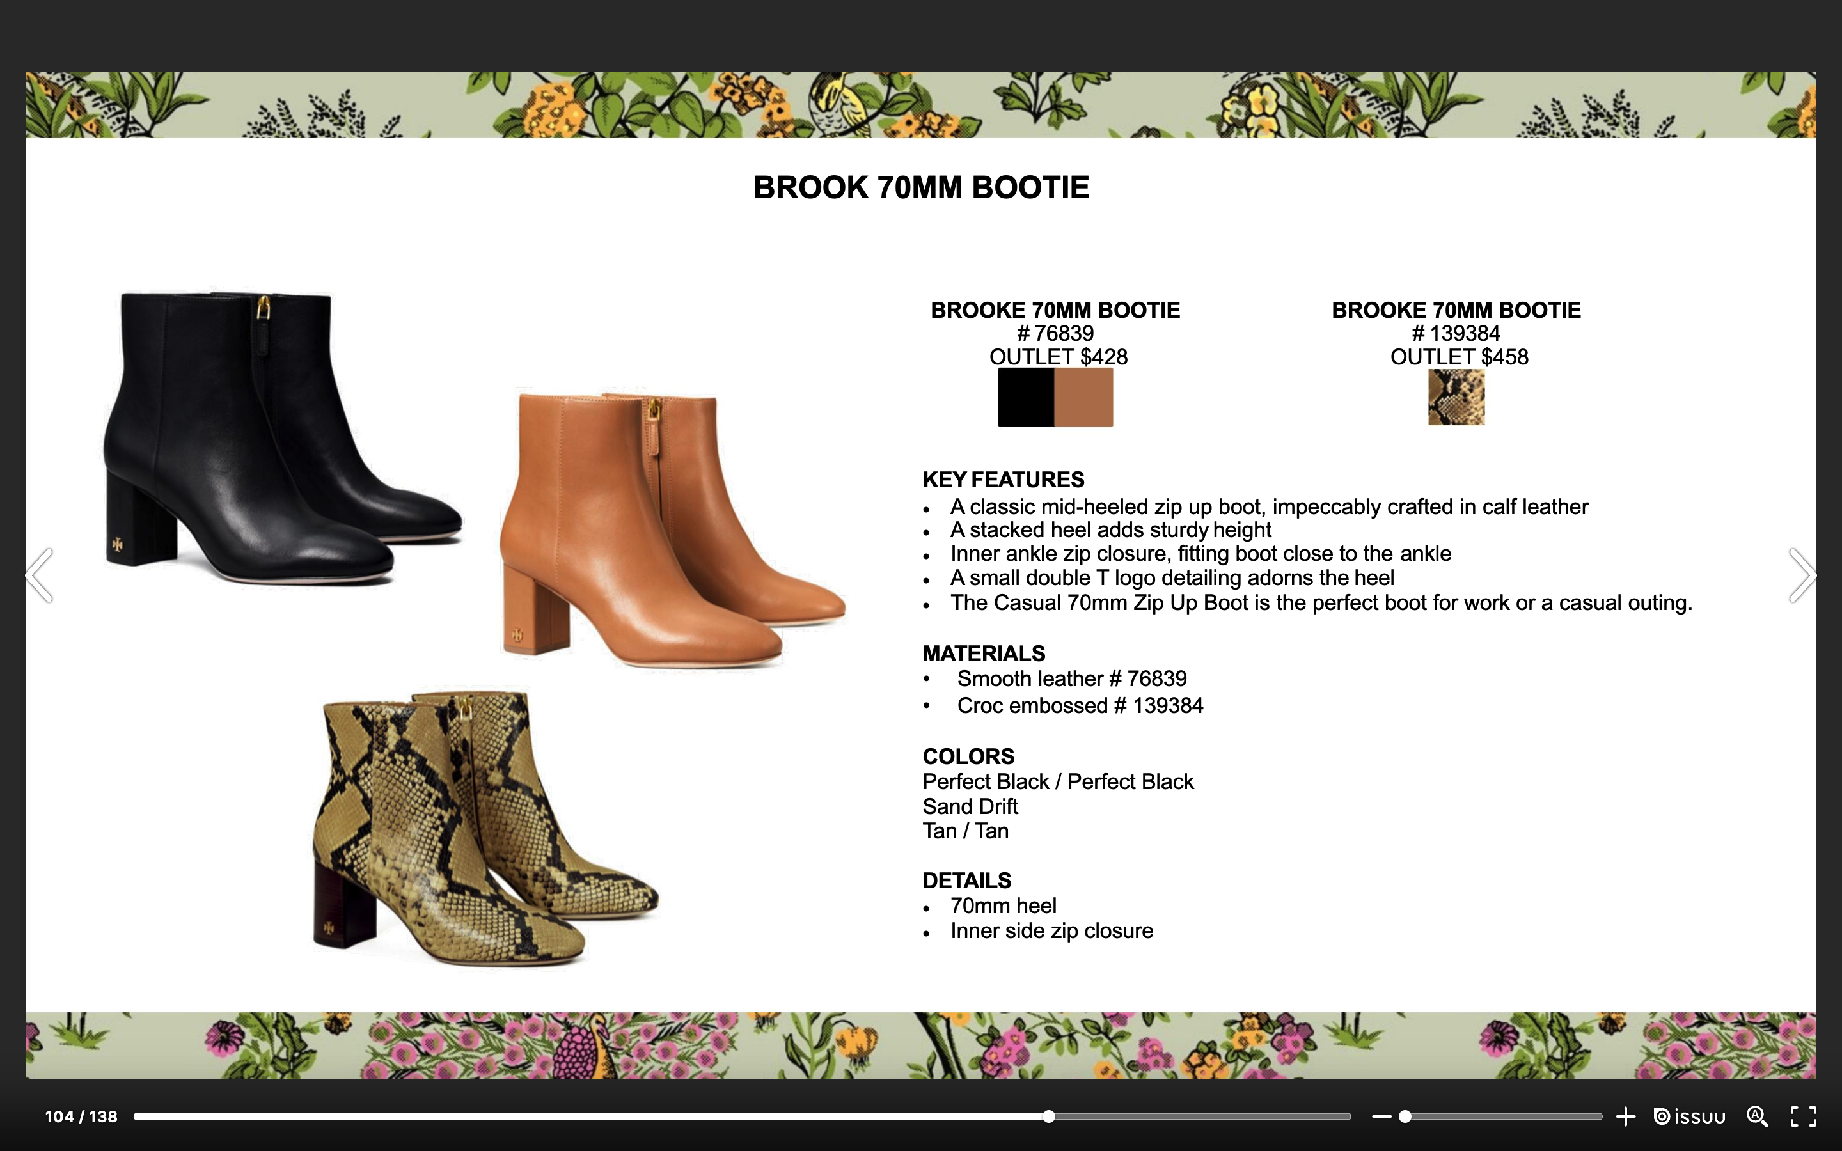Screen dimensions: 1842x1151
Task: Go to the previous page arrow
Action: tap(40, 575)
